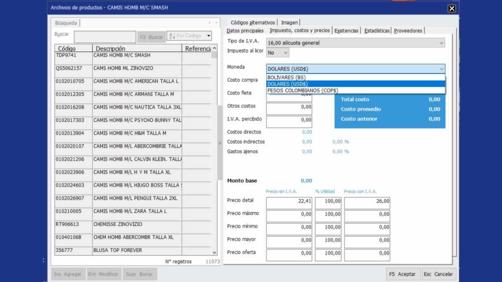Screen dimensions: 502x282
Task: Sort by the Descripción column header
Action: pyautogui.click(x=137, y=48)
